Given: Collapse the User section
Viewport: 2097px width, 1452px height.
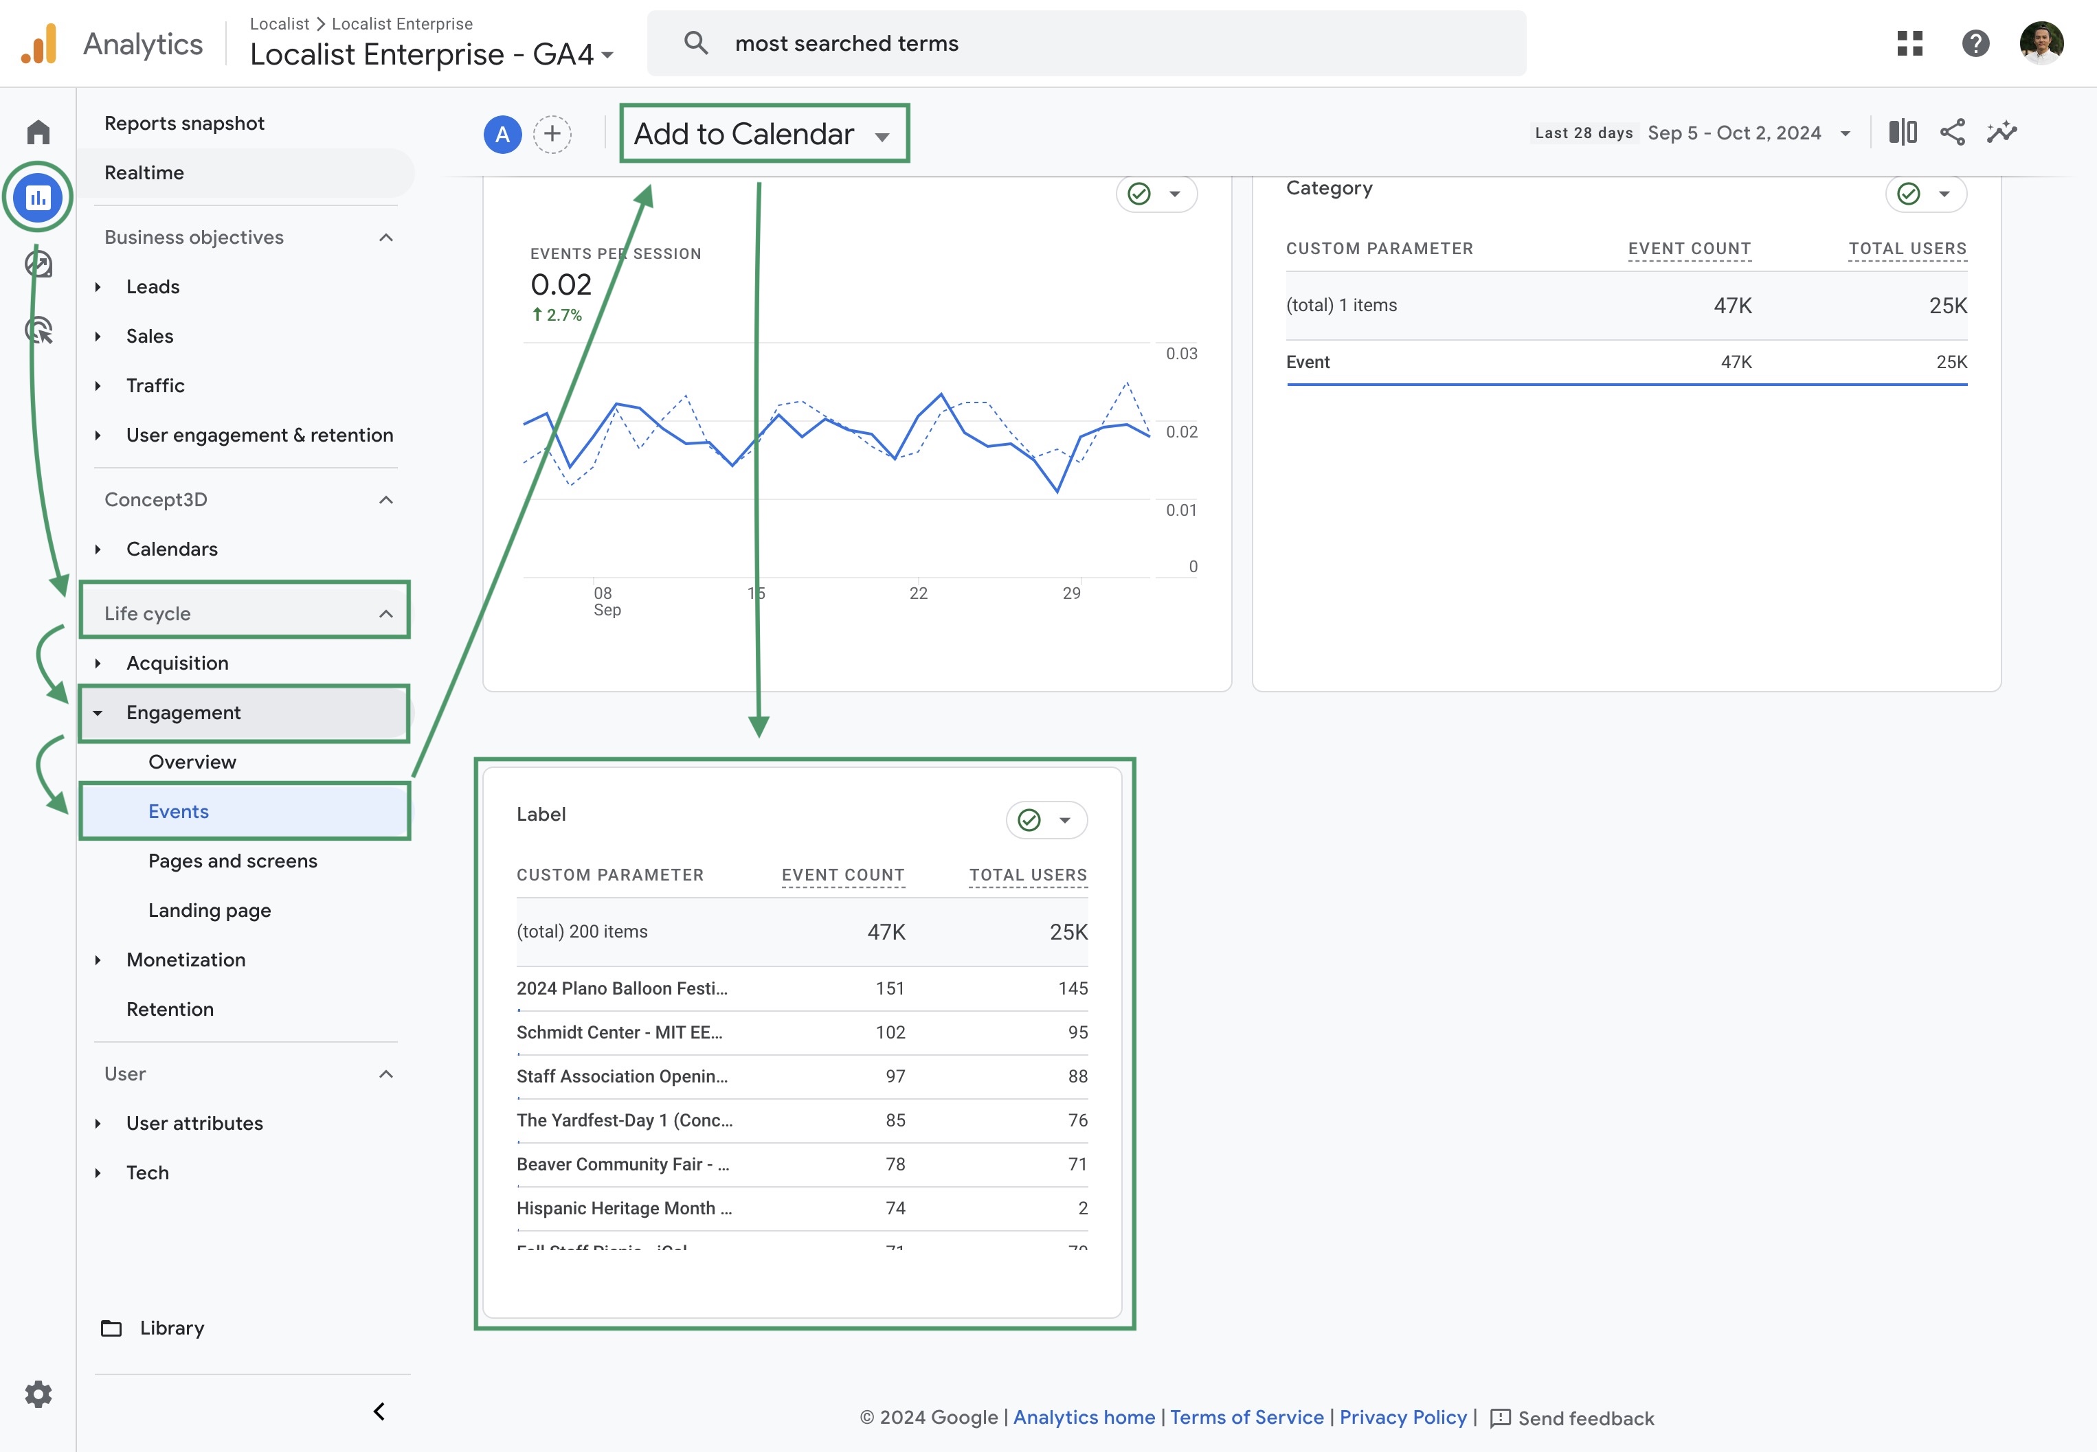Looking at the screenshot, I should pos(386,1074).
